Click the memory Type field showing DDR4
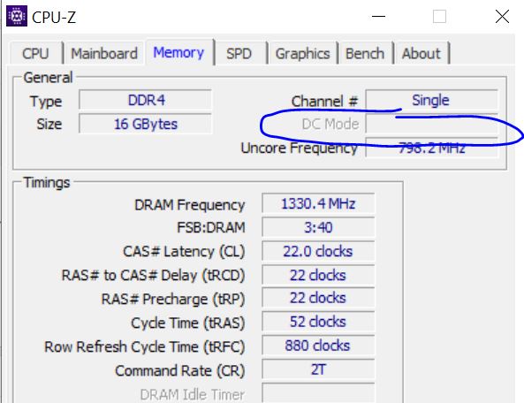524x403 pixels. [x=146, y=100]
